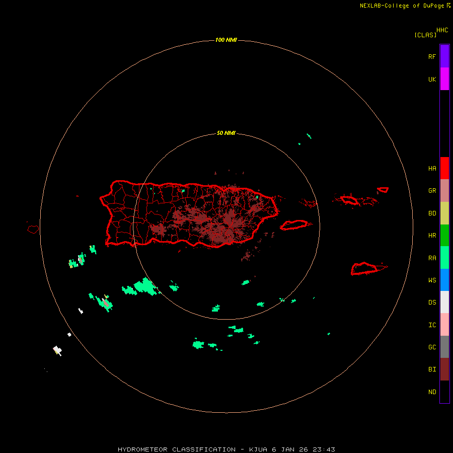Screen dimensions: 453x453
Task: Click the GR legend color swatch
Action: (444, 191)
